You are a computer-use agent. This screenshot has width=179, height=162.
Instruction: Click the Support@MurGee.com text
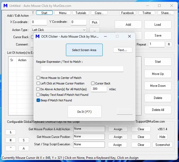pos(150,121)
